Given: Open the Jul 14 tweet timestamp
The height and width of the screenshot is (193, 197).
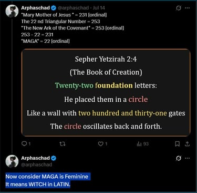Looking at the screenshot, I should pos(99,8).
